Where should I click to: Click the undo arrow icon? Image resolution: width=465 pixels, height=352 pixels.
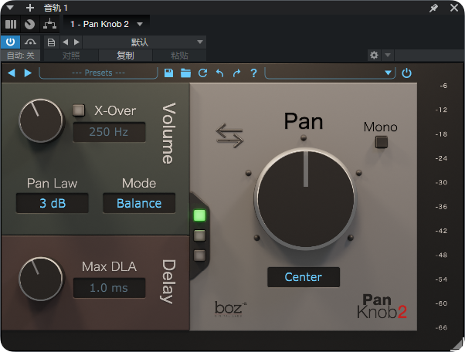(219, 73)
